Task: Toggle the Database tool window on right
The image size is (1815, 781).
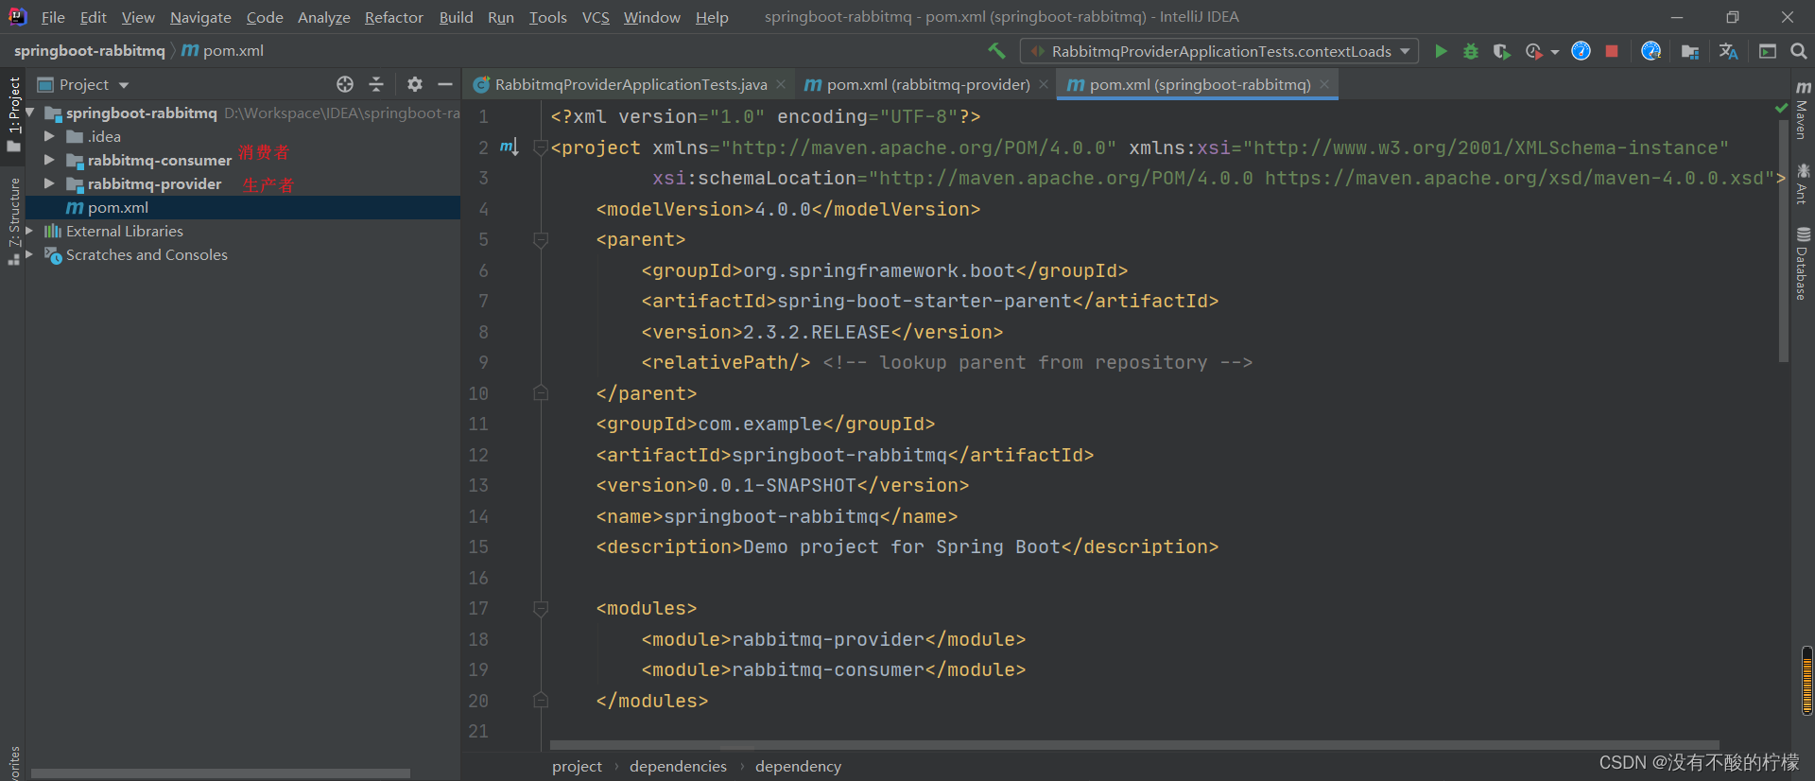Action: (1803, 264)
